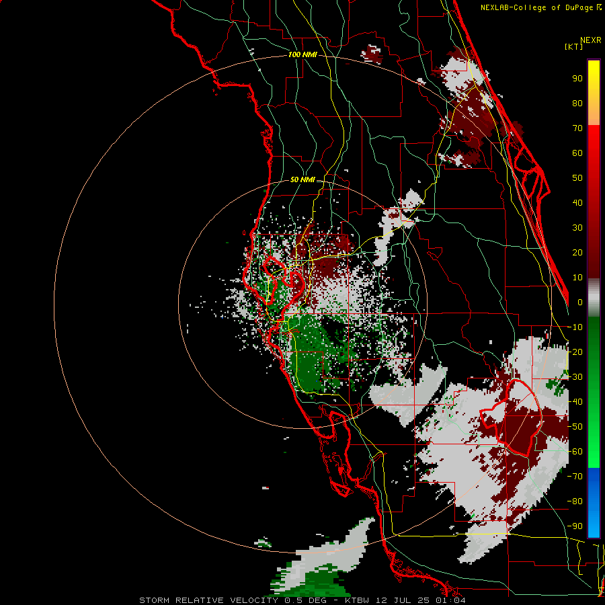Screen dimensions: 605x605
Task: Click the positive 90 knot scale label
Action: (577, 79)
